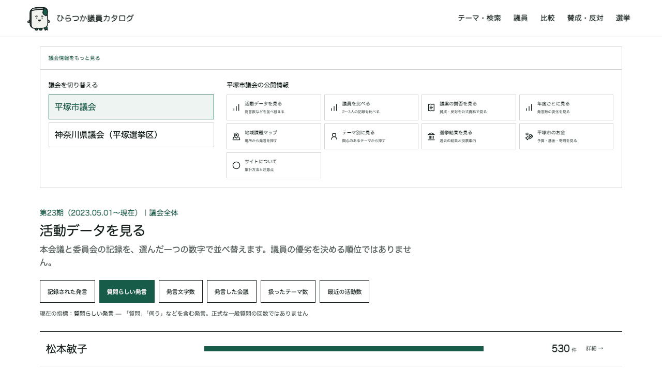662x372 pixels.
Task: Switch to 神奈川県議会（平塚選挙区）
Action: [131, 135]
